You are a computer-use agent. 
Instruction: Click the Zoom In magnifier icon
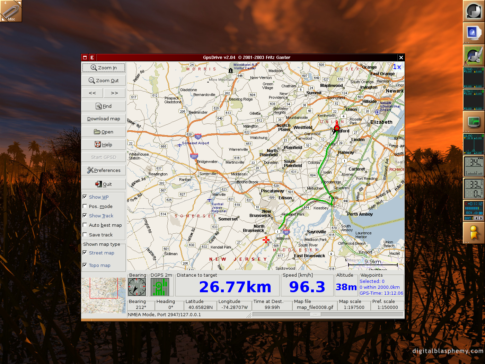(x=94, y=68)
